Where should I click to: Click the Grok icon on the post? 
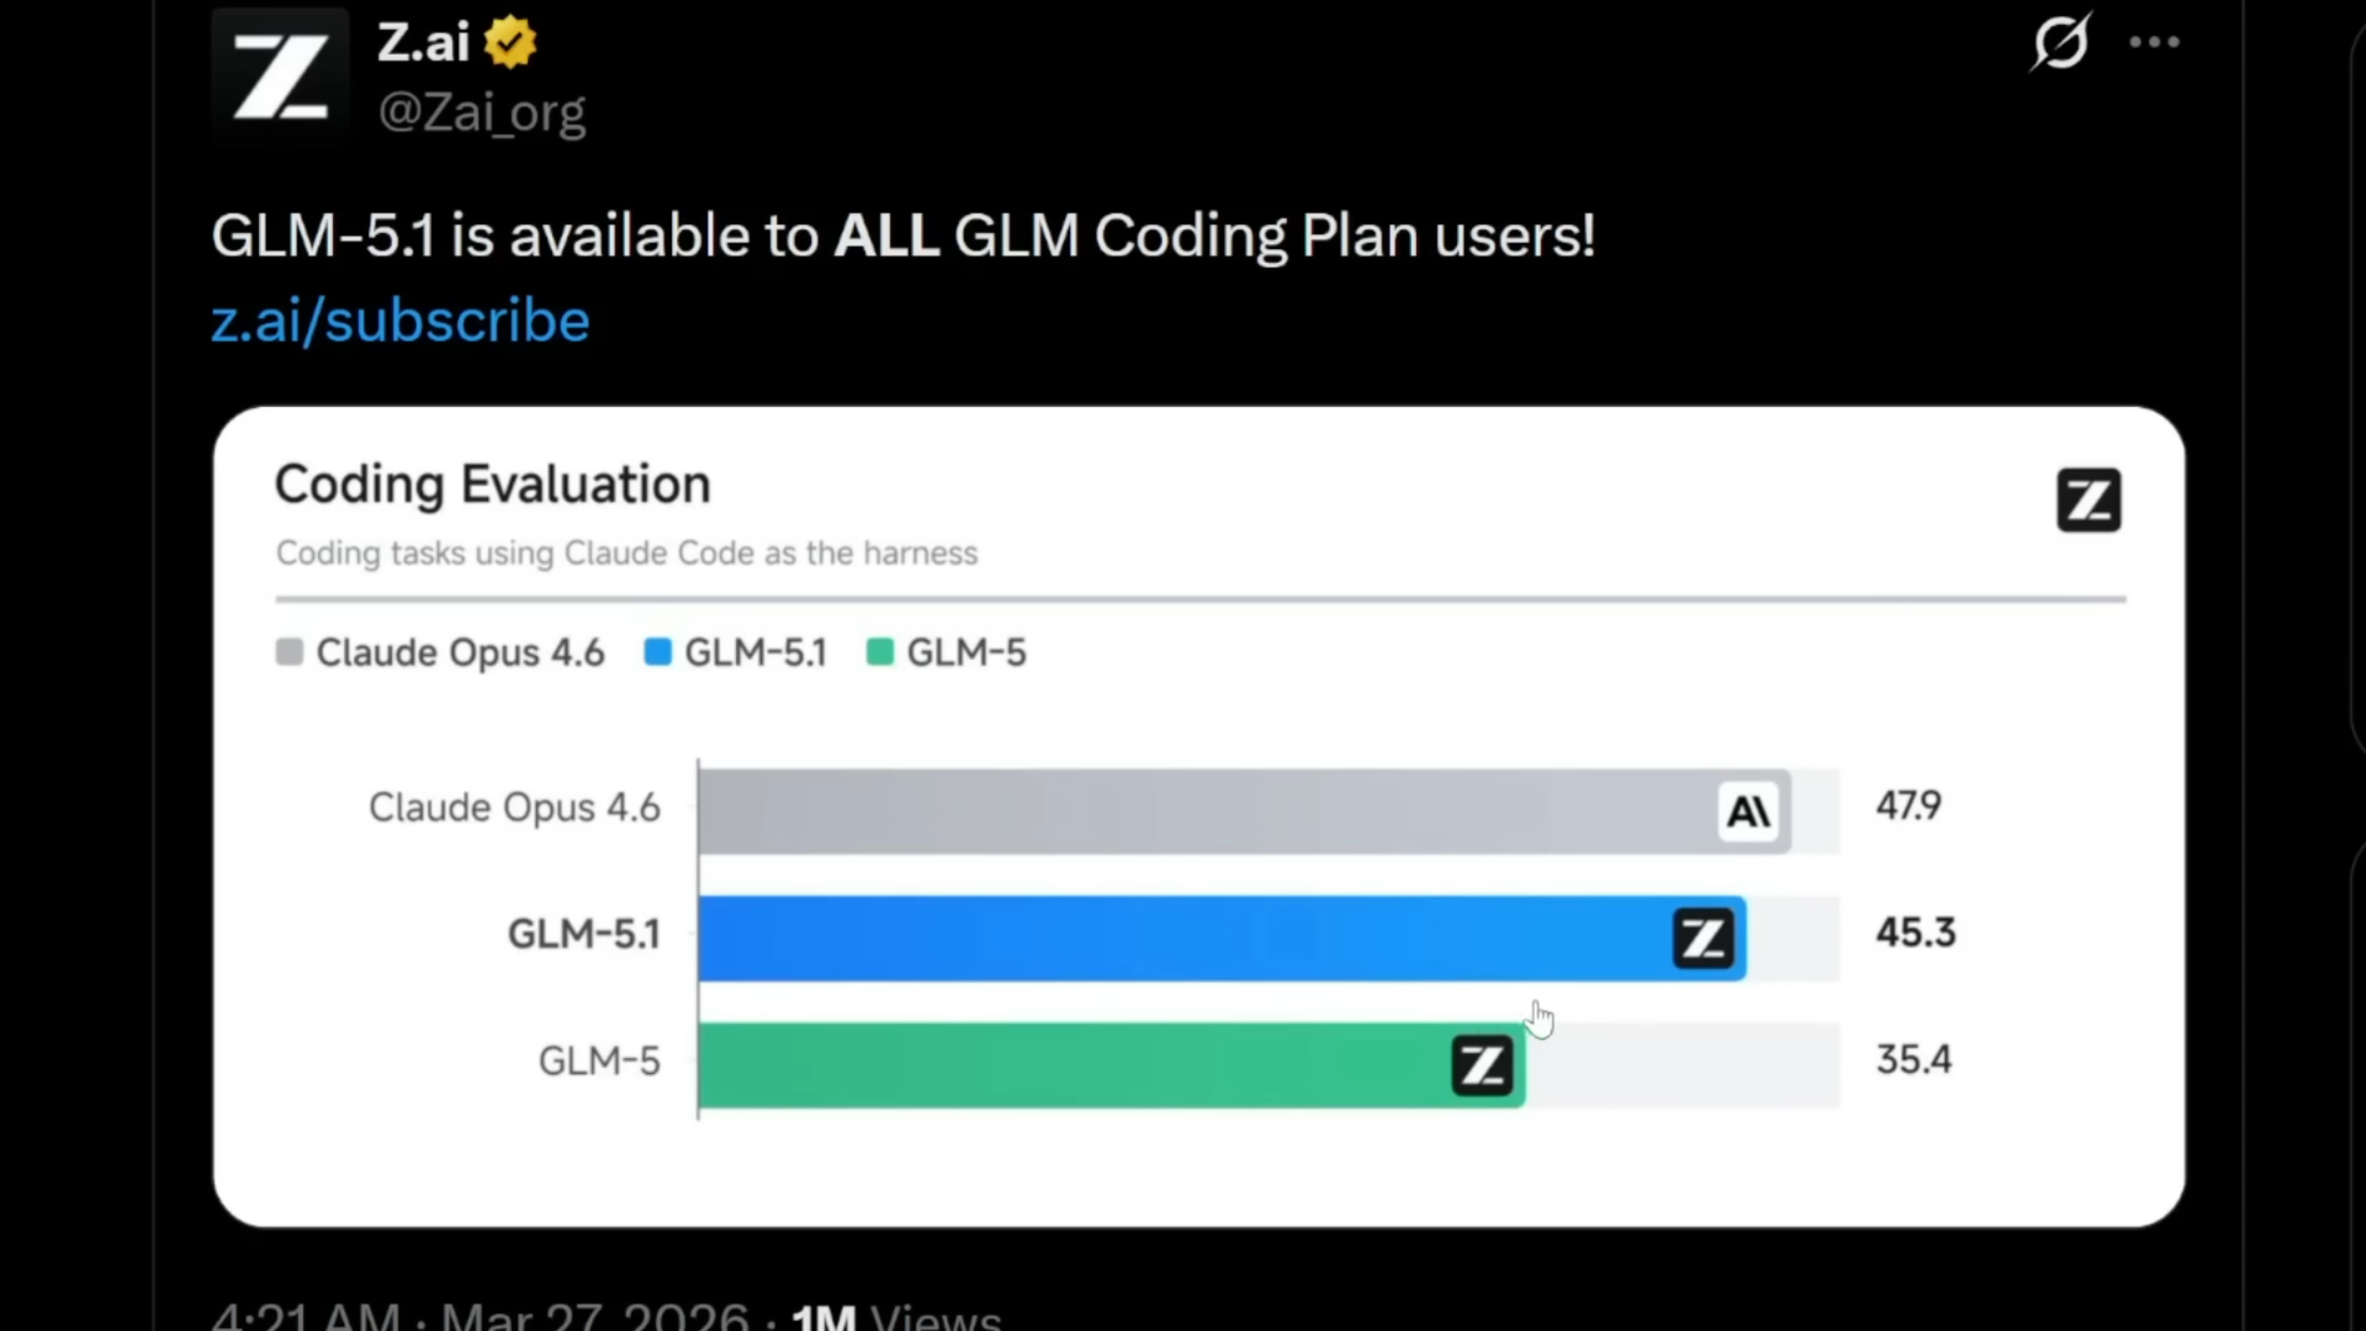tap(2060, 42)
